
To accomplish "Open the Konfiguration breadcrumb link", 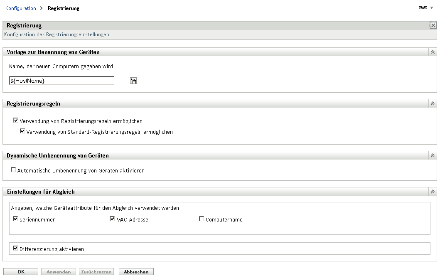I will pyautogui.click(x=20, y=7).
